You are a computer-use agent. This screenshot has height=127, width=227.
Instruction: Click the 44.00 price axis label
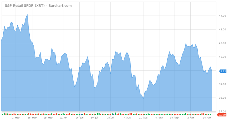click(x=222, y=16)
